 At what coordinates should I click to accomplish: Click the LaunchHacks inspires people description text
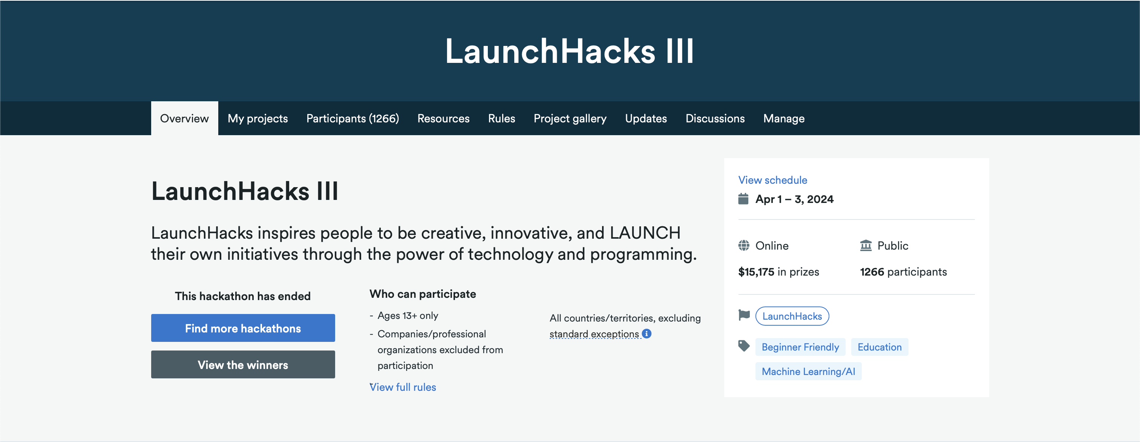point(424,244)
